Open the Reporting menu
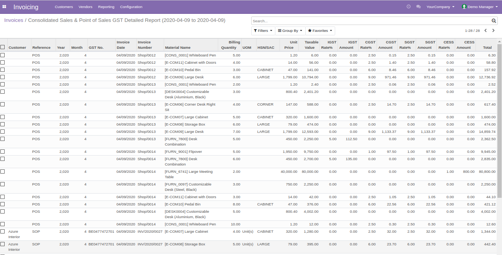This screenshot has width=502, height=255. pos(106,7)
